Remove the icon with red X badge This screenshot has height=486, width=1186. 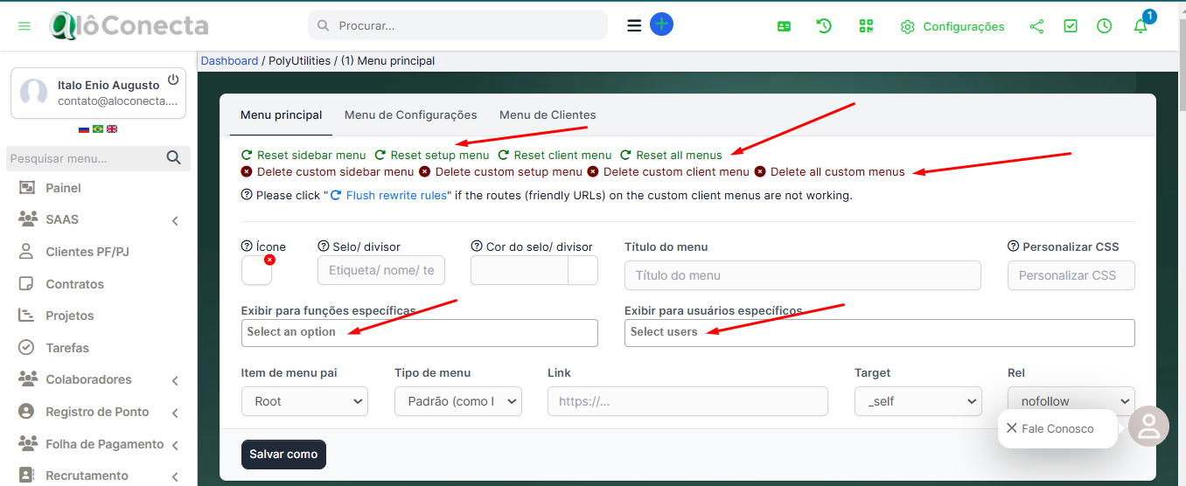(269, 260)
